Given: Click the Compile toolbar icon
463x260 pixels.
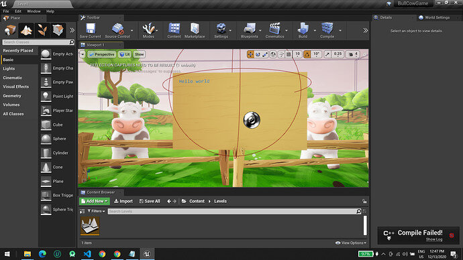Looking at the screenshot, I should coord(327,31).
